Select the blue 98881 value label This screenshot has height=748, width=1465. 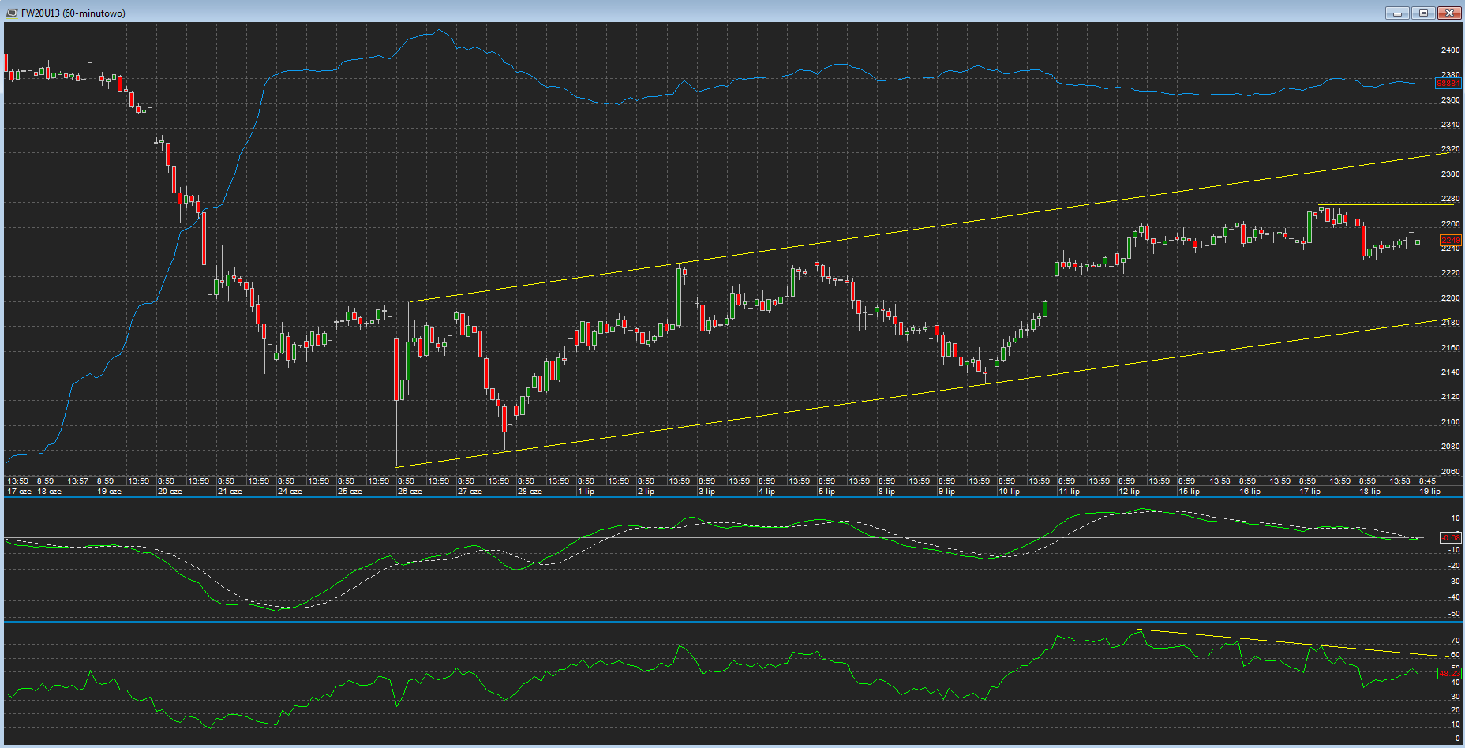tap(1448, 84)
